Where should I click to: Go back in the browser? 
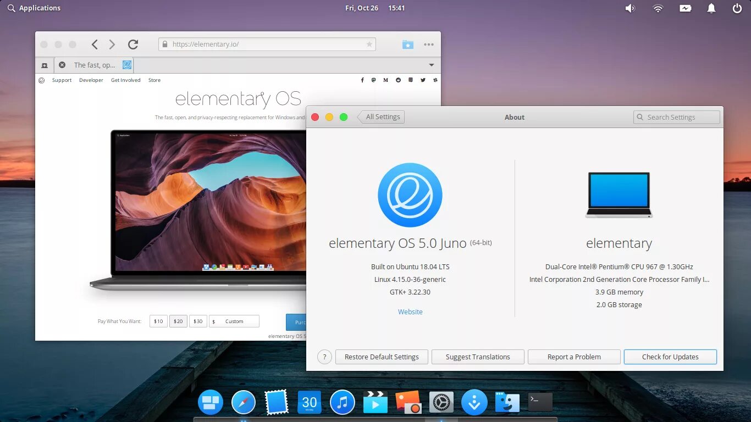[x=95, y=45]
